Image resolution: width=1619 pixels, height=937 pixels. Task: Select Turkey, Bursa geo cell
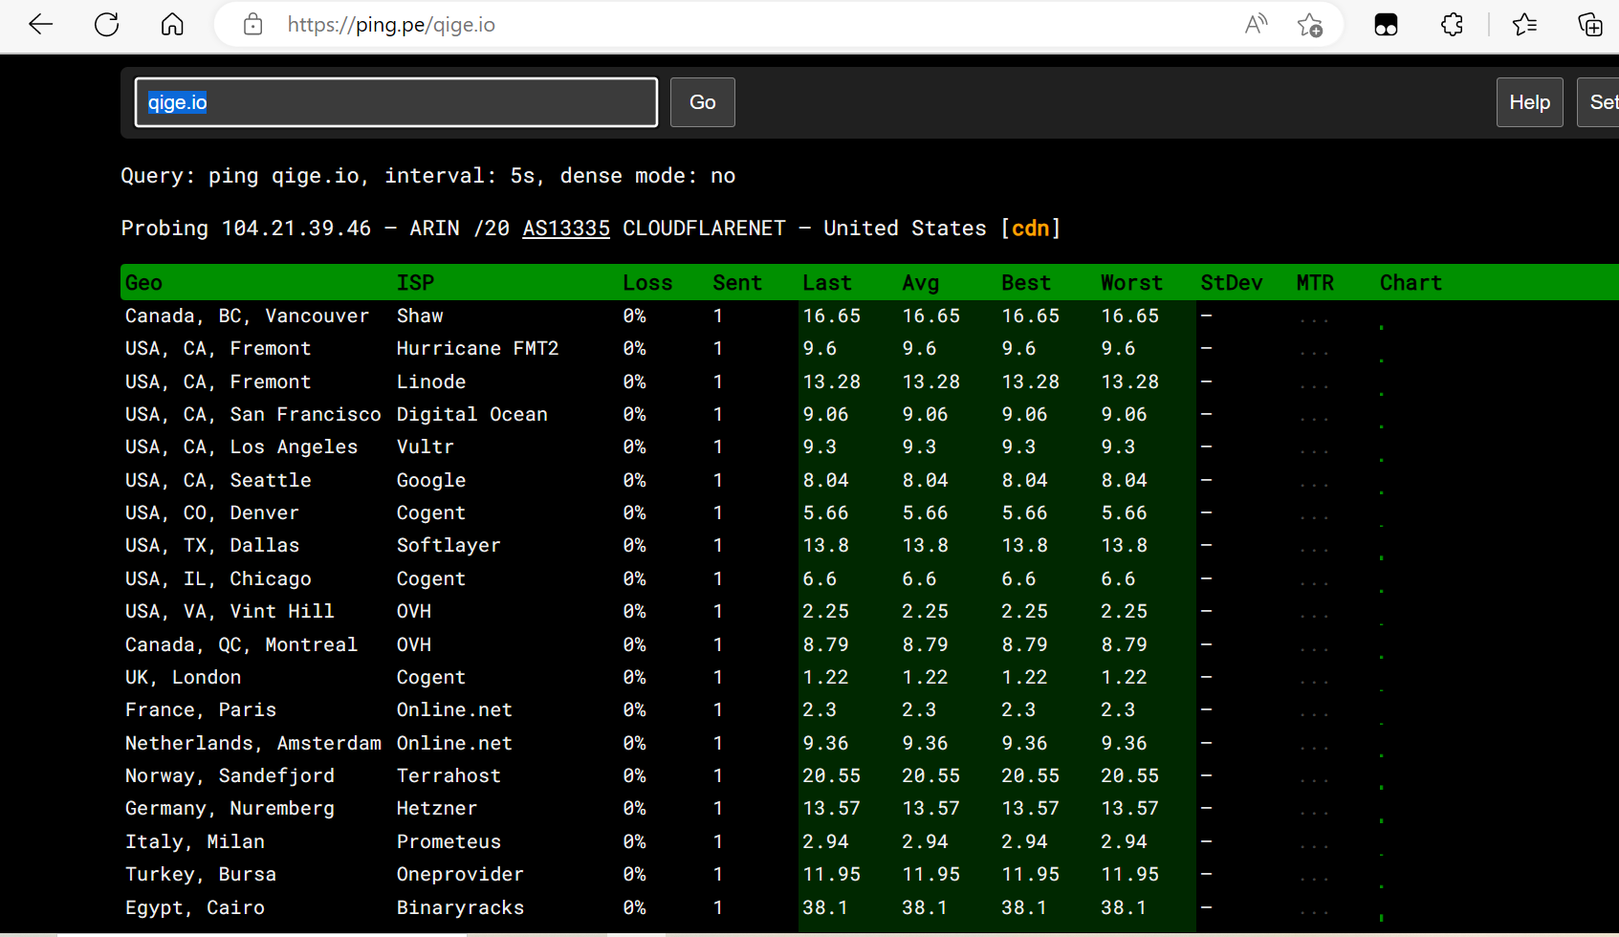pyautogui.click(x=201, y=875)
